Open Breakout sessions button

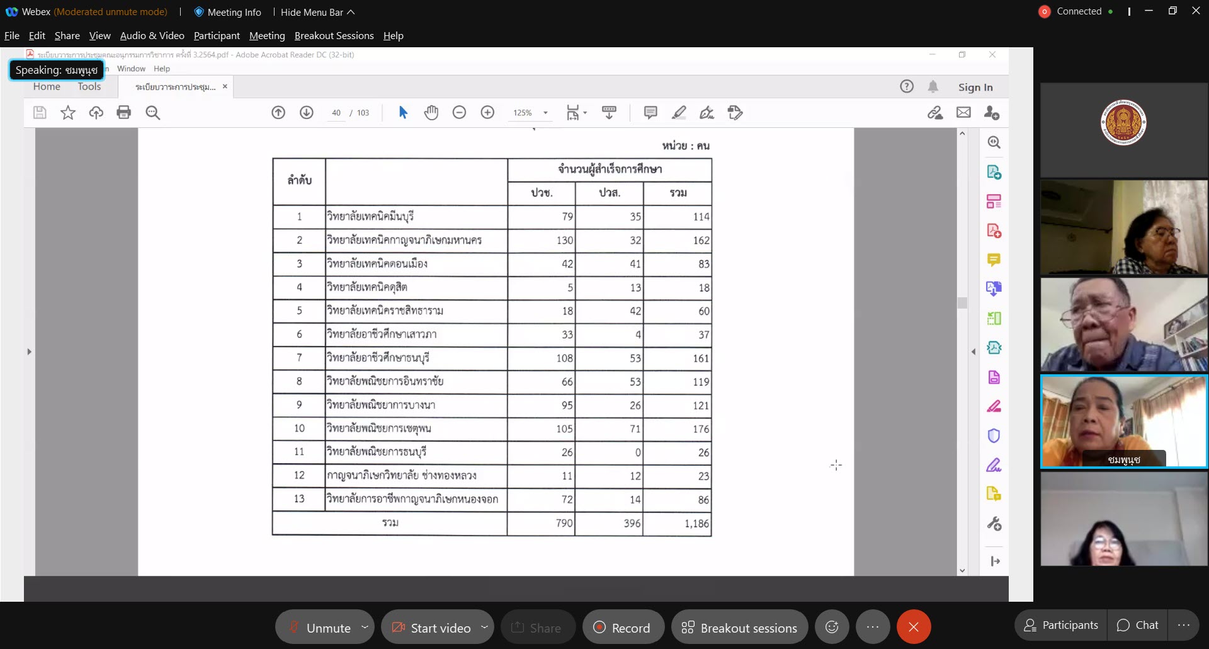click(740, 628)
